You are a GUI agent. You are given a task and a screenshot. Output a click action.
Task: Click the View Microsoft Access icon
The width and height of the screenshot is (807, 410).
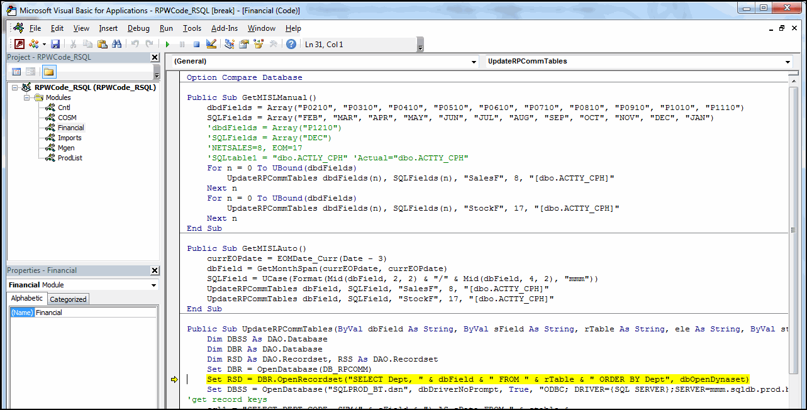[x=19, y=44]
